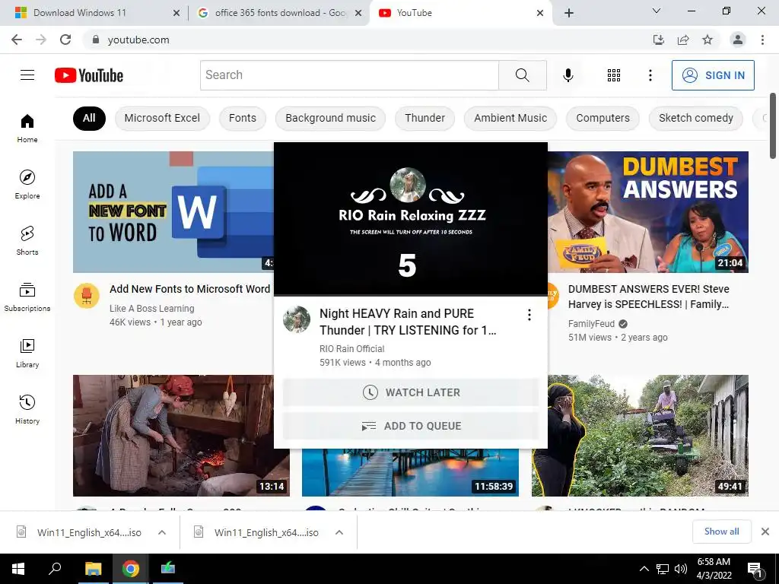This screenshot has height=584, width=779.
Task: Open History in sidebar
Action: [27, 409]
